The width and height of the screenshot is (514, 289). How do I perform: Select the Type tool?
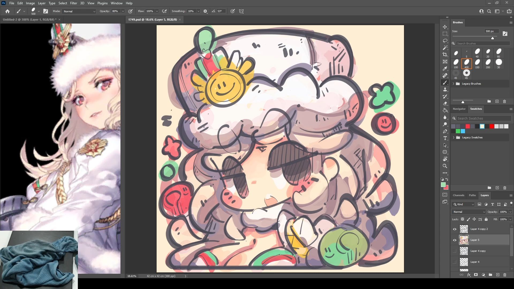click(x=445, y=138)
